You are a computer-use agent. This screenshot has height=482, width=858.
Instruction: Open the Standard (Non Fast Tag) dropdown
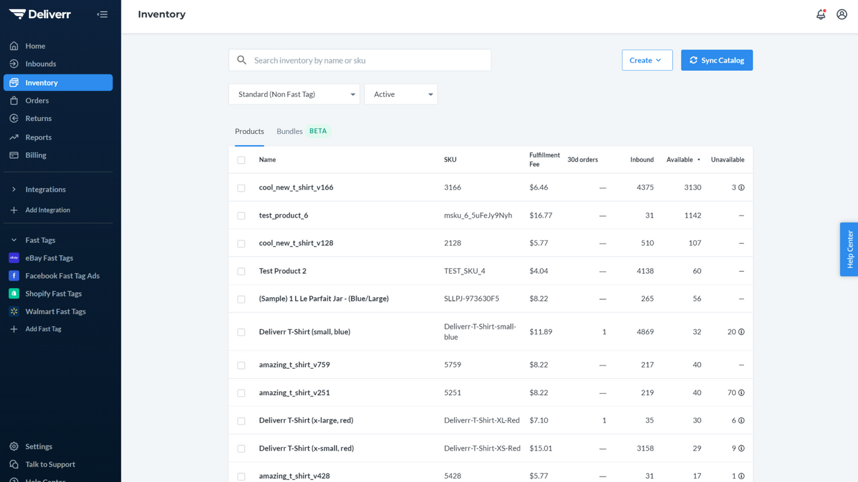294,94
